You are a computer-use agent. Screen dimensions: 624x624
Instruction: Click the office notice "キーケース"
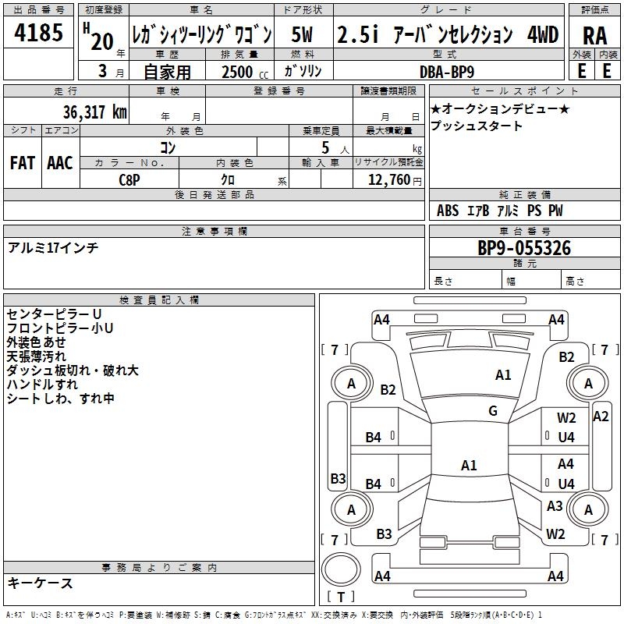point(41,583)
